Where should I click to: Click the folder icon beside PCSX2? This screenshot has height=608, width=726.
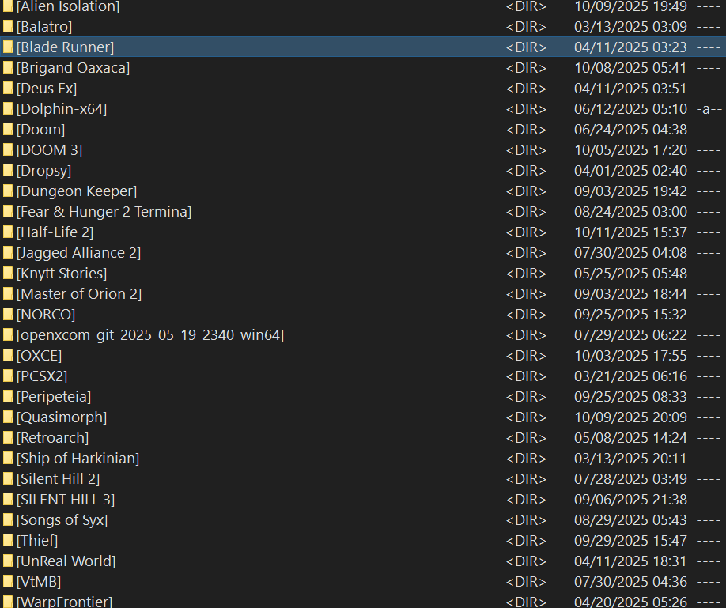click(8, 376)
